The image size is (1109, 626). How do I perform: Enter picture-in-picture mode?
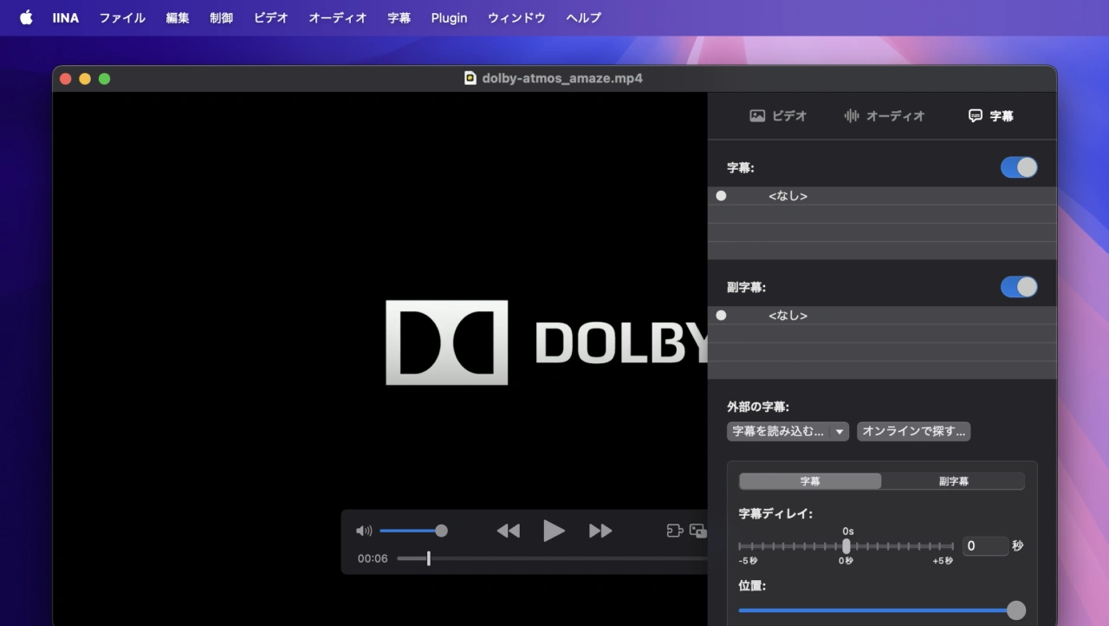[x=697, y=531]
